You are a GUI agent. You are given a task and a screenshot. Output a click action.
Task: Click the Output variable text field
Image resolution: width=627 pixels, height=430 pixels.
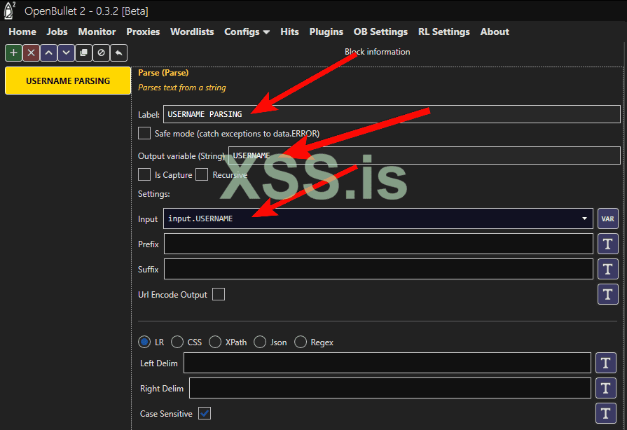pyautogui.click(x=425, y=155)
